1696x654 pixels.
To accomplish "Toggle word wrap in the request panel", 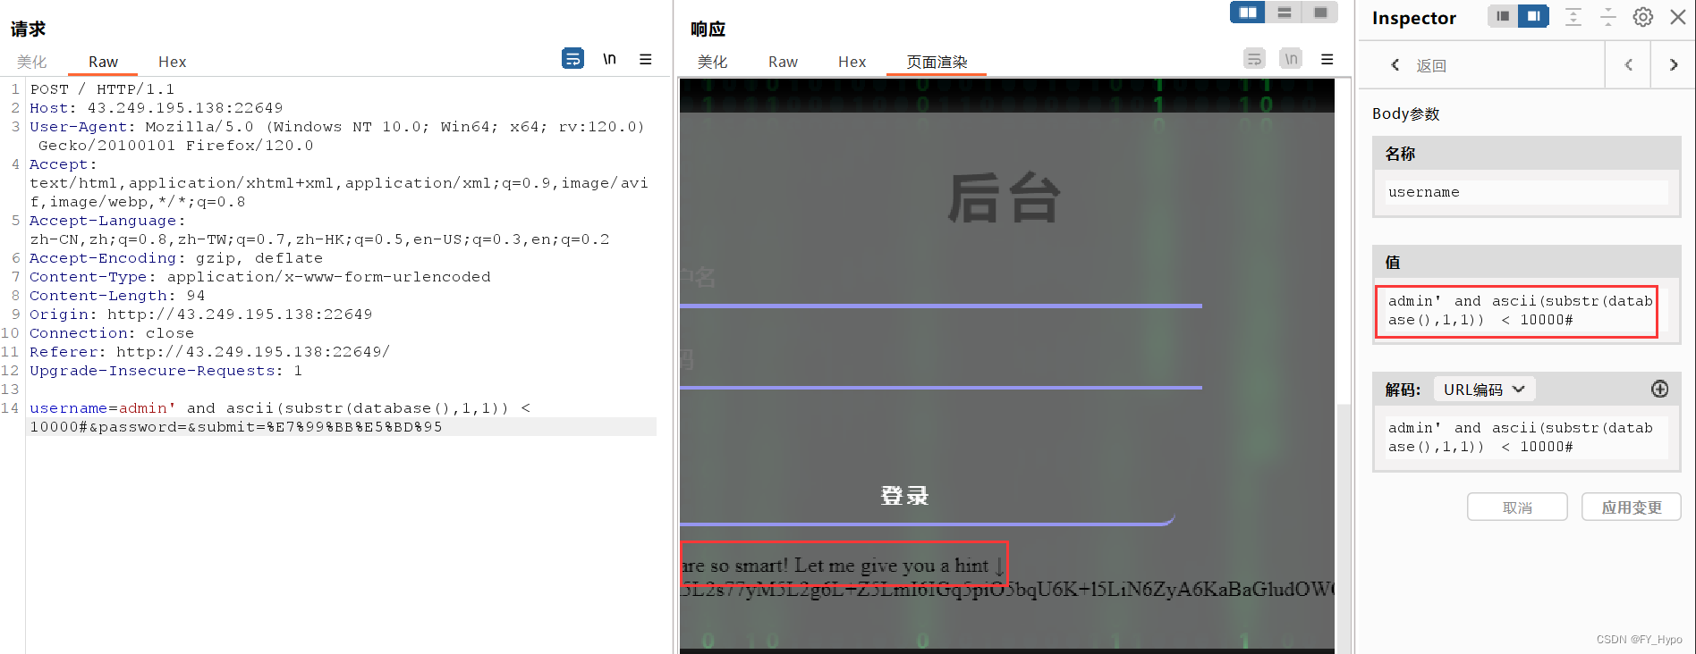I will (572, 59).
